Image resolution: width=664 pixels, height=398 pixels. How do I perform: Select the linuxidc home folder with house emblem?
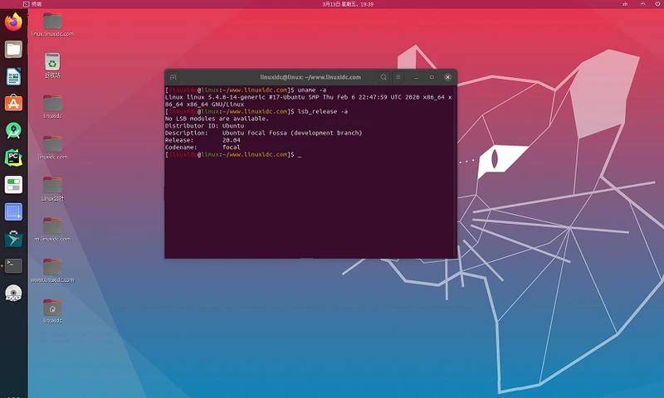pyautogui.click(x=52, y=311)
